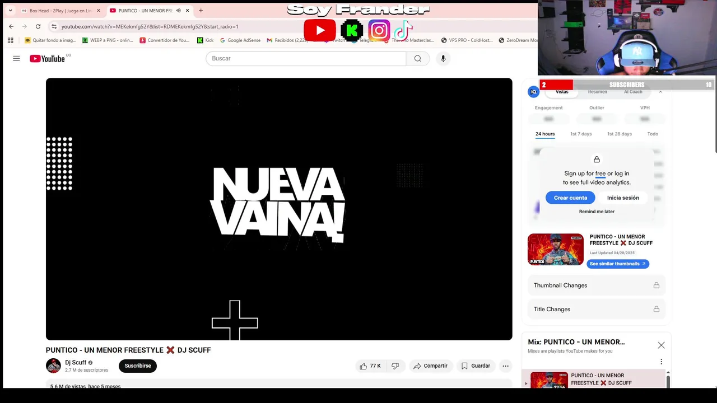Start voice search with microphone icon
The image size is (717, 403).
coord(443,58)
